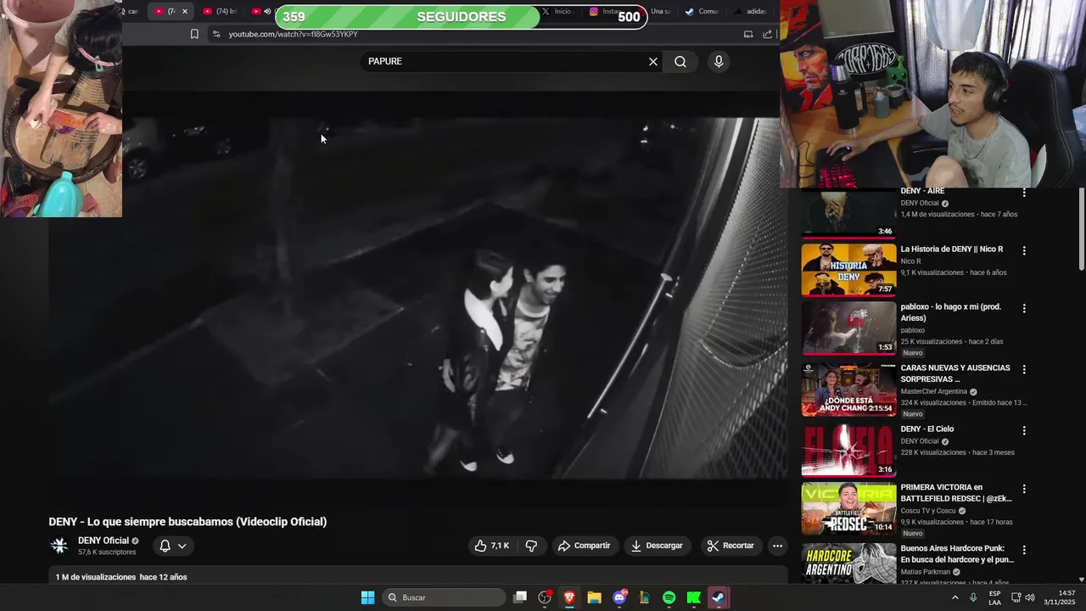Screen dimensions: 1086x611
Task: Open Buenos Aires Hardcore Punk thumbnail
Action: point(848,564)
